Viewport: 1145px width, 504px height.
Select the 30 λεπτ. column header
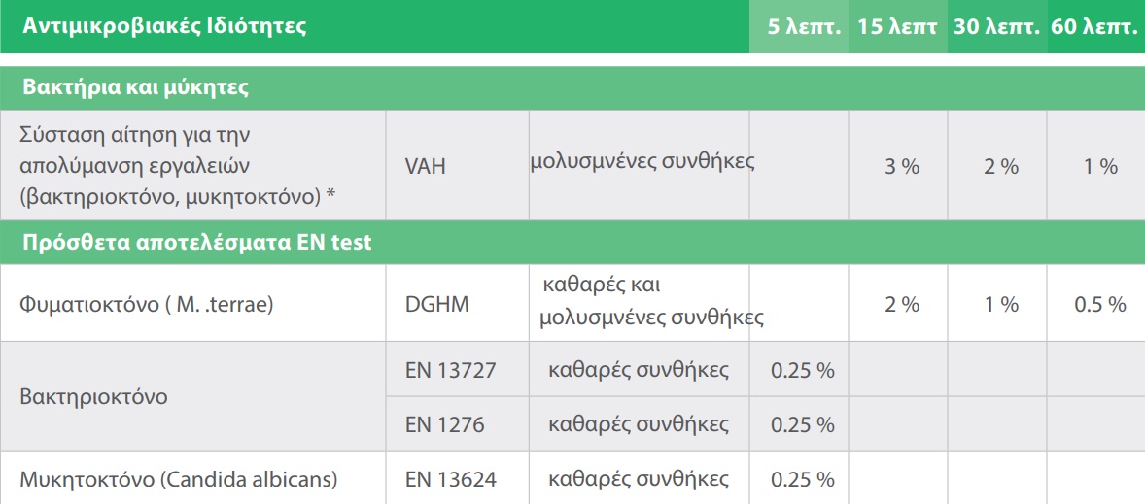point(996,28)
